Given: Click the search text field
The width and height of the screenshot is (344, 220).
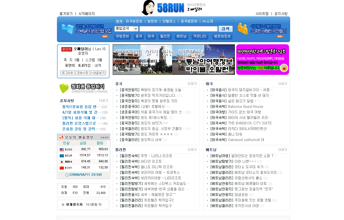Looking at the screenshot, I should [179, 29].
